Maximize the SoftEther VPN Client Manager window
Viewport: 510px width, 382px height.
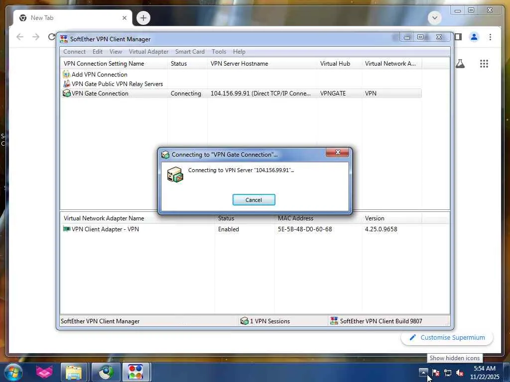pyautogui.click(x=420, y=37)
